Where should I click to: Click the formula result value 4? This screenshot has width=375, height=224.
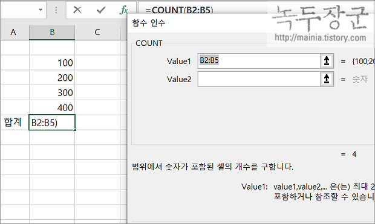click(354, 154)
